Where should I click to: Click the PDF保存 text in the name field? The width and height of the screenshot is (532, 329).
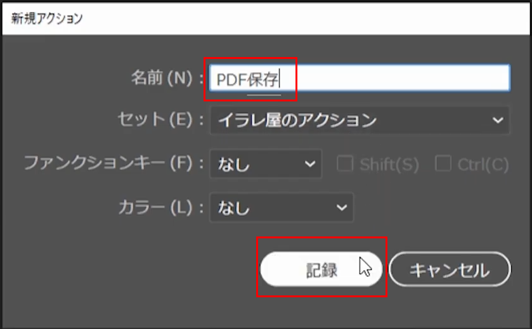pos(247,79)
